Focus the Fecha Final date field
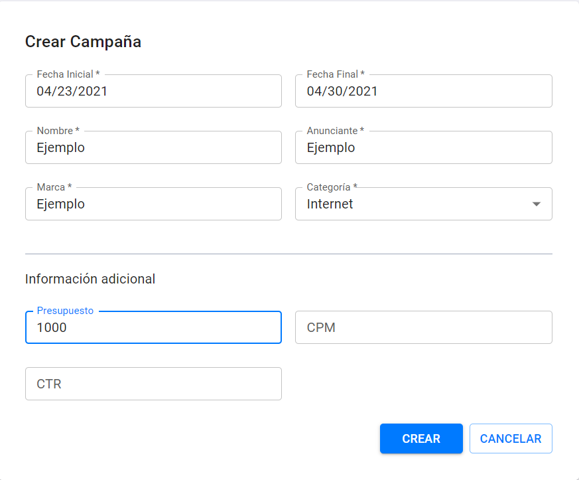The height and width of the screenshot is (480, 579). point(423,92)
